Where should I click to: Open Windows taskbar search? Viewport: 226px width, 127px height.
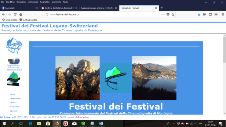[13, 123]
